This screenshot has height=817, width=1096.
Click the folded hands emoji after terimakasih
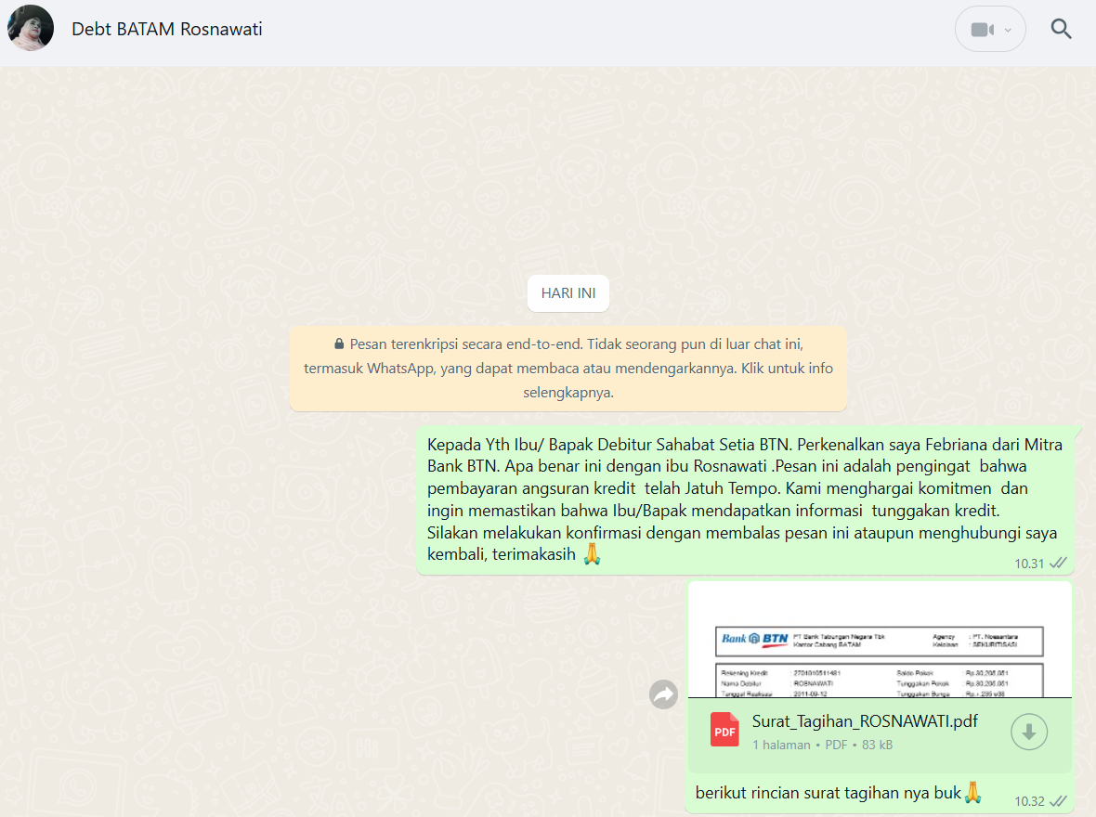(x=592, y=555)
